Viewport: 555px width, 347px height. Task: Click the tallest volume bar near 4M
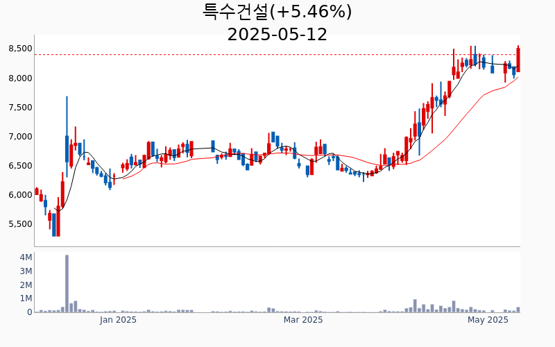[67, 284]
